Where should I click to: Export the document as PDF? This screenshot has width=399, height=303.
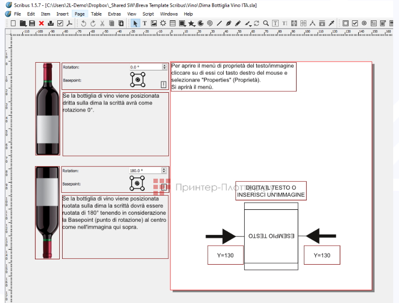(69, 23)
